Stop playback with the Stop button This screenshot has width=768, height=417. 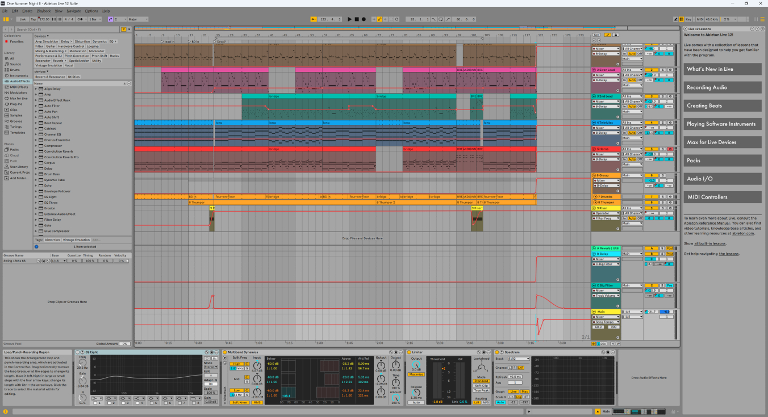[x=357, y=19]
